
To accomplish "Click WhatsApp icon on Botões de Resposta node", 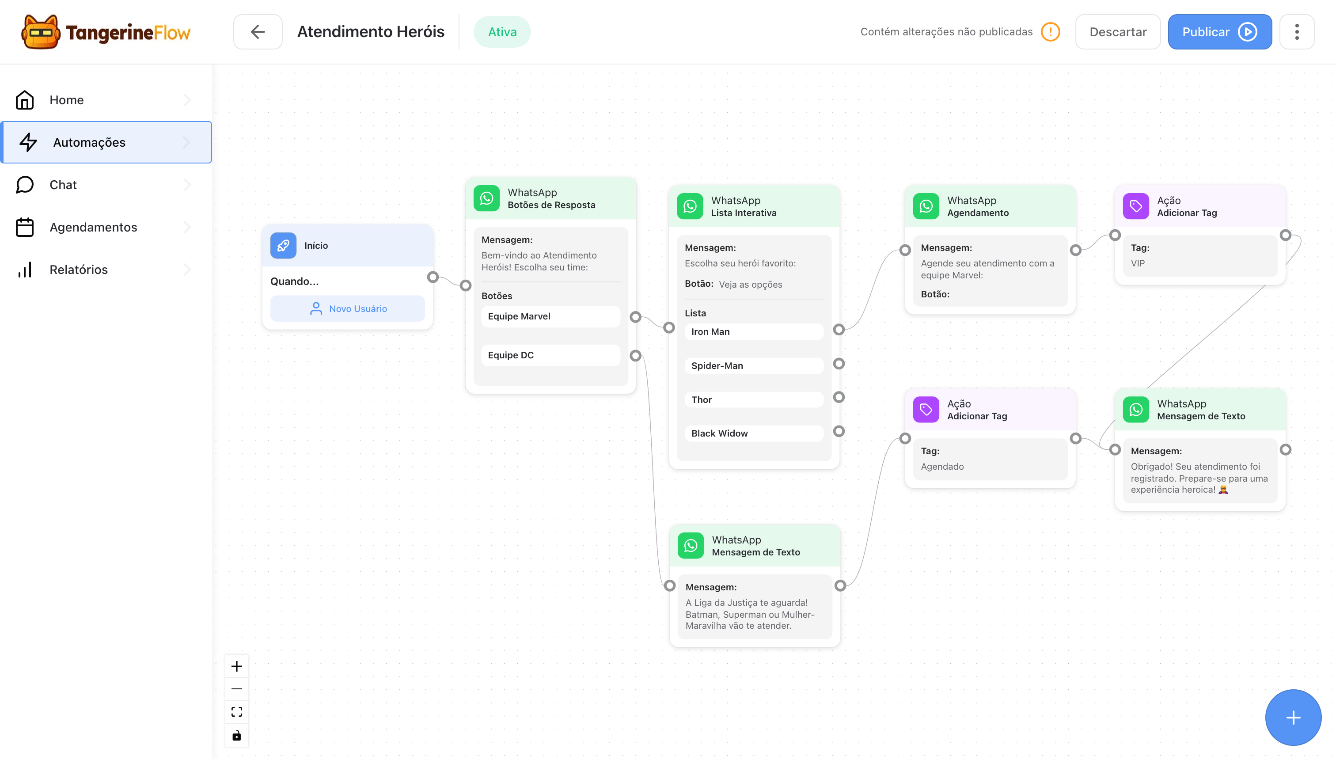I will pyautogui.click(x=486, y=198).
